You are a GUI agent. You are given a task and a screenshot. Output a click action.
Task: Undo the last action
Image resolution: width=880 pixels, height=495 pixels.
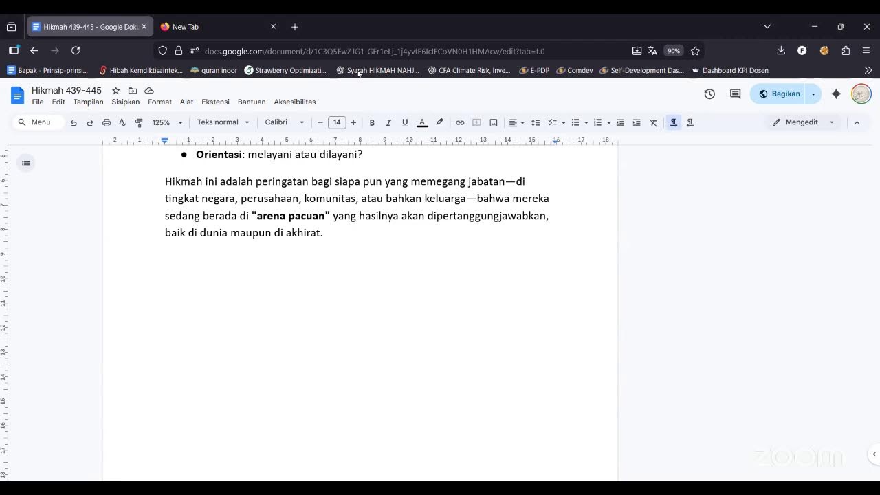coord(74,122)
